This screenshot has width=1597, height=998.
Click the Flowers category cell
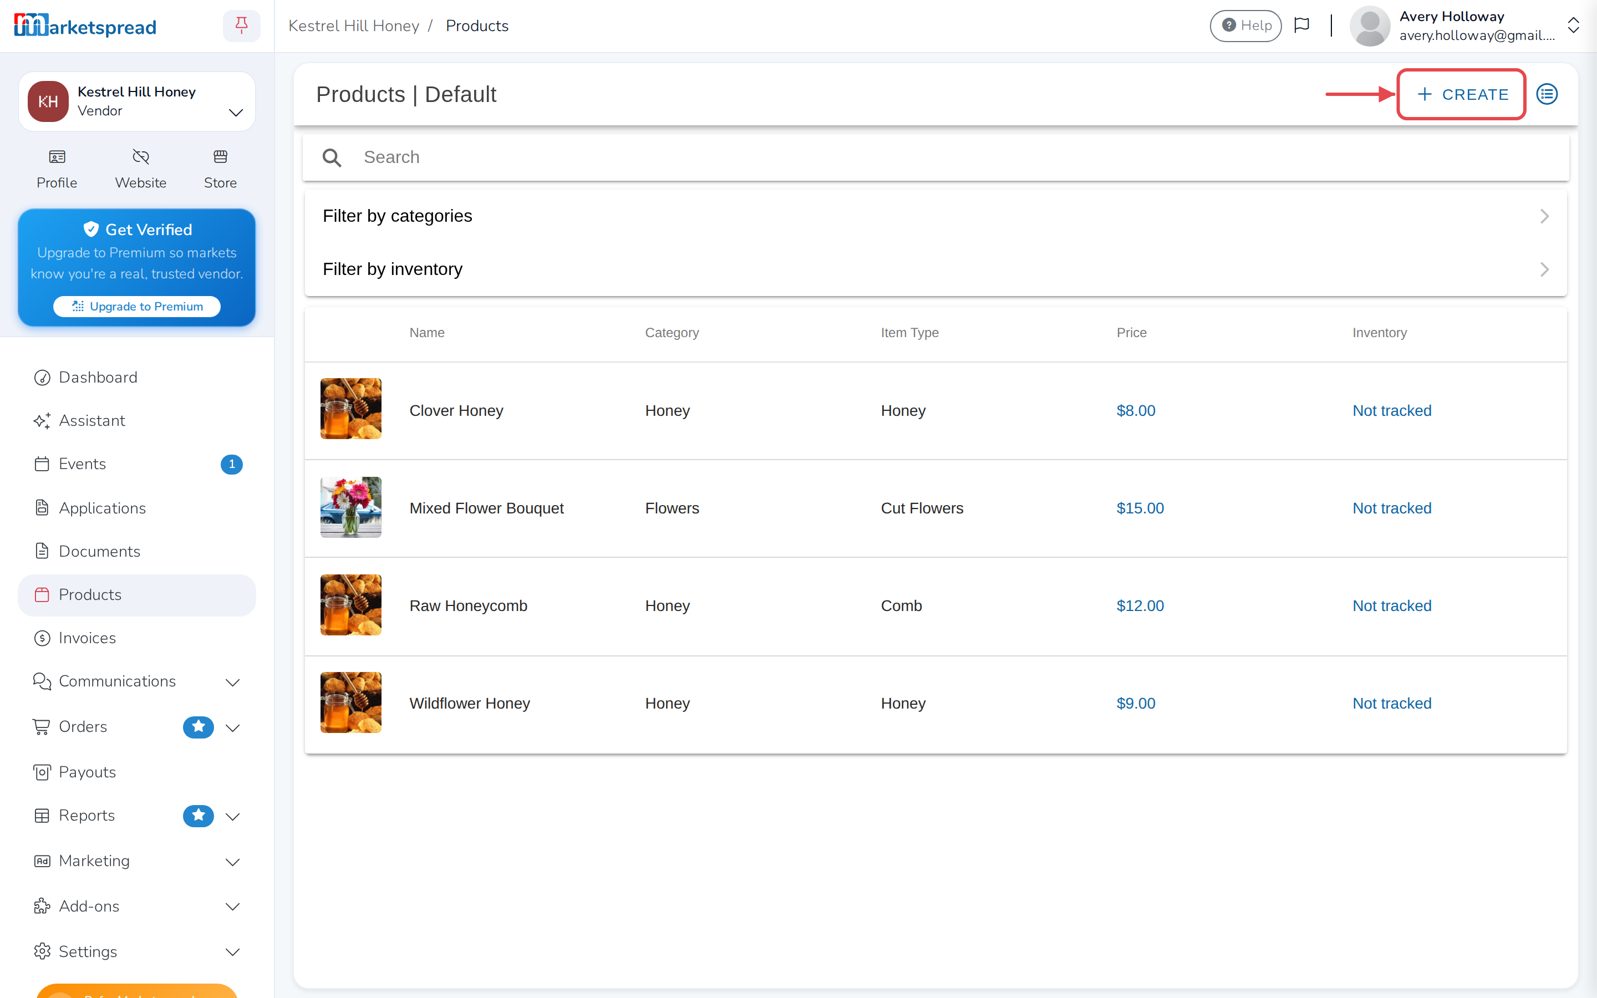pyautogui.click(x=672, y=508)
